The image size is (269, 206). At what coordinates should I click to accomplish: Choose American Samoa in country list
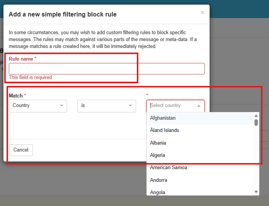(x=168, y=168)
